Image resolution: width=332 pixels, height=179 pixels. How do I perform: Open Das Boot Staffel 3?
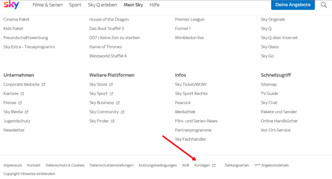pyautogui.click(x=106, y=28)
